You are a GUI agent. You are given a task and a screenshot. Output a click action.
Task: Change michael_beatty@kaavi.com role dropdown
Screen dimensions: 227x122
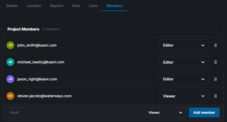point(184,62)
